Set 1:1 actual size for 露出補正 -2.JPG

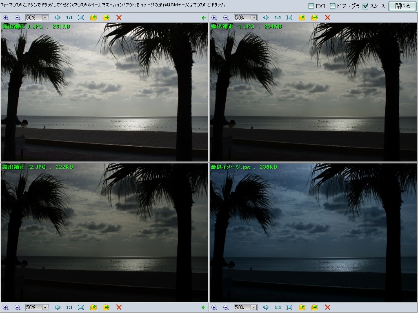pyautogui.click(x=69, y=307)
